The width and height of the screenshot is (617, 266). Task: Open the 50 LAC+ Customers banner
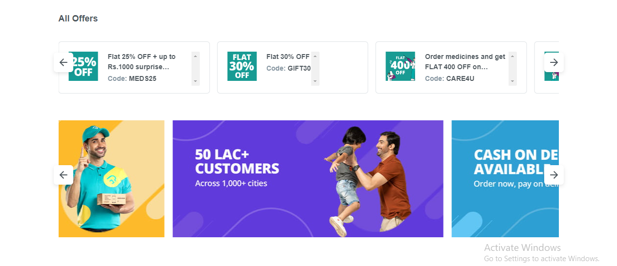point(308,179)
